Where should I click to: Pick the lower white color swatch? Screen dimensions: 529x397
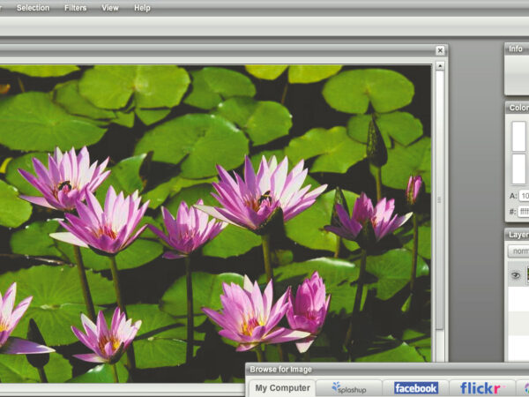[x=519, y=169]
